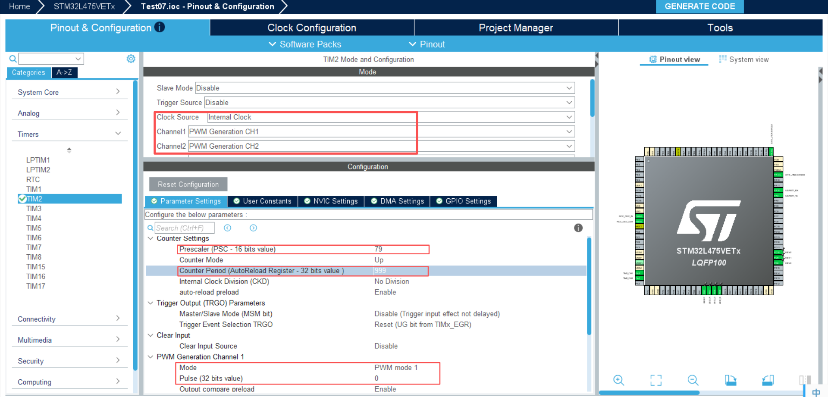Open the GPIO Settings tab
This screenshot has height=397, width=828.
(464, 201)
